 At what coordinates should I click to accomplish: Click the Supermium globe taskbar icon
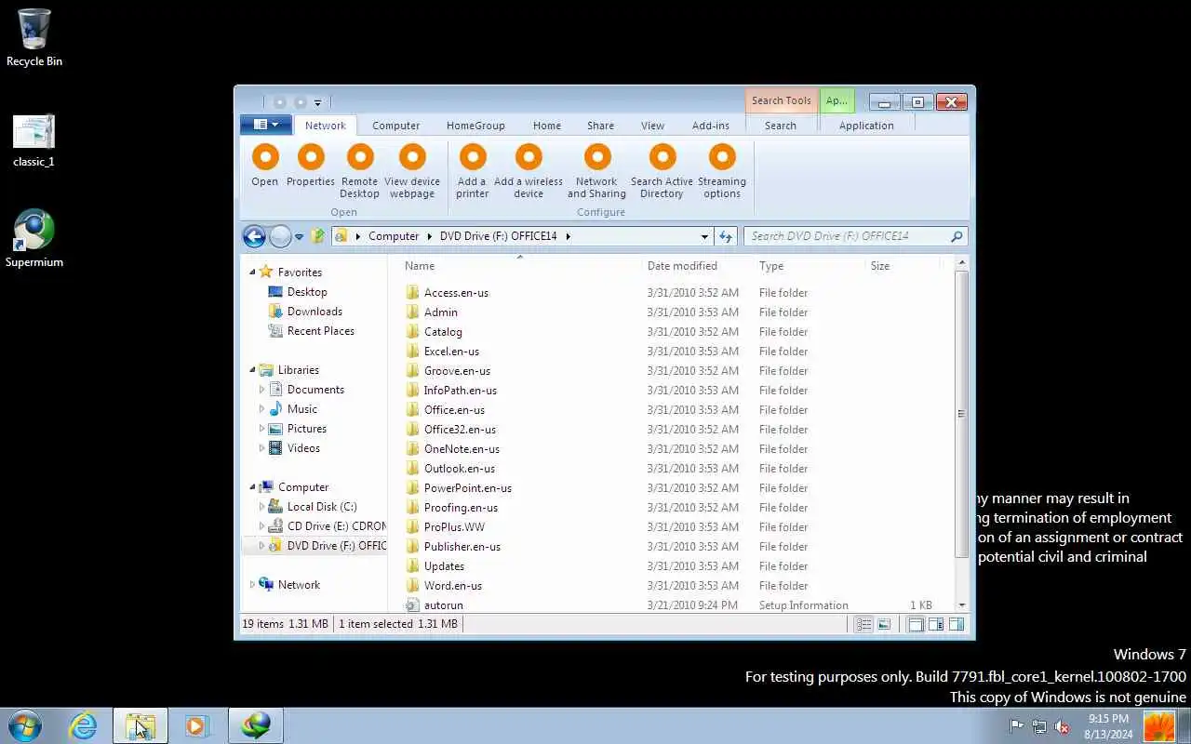click(x=256, y=725)
